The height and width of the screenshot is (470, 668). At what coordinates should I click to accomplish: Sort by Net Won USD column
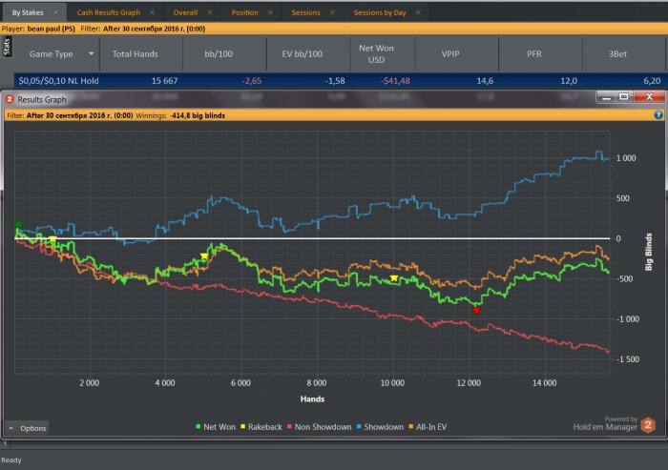point(376,54)
